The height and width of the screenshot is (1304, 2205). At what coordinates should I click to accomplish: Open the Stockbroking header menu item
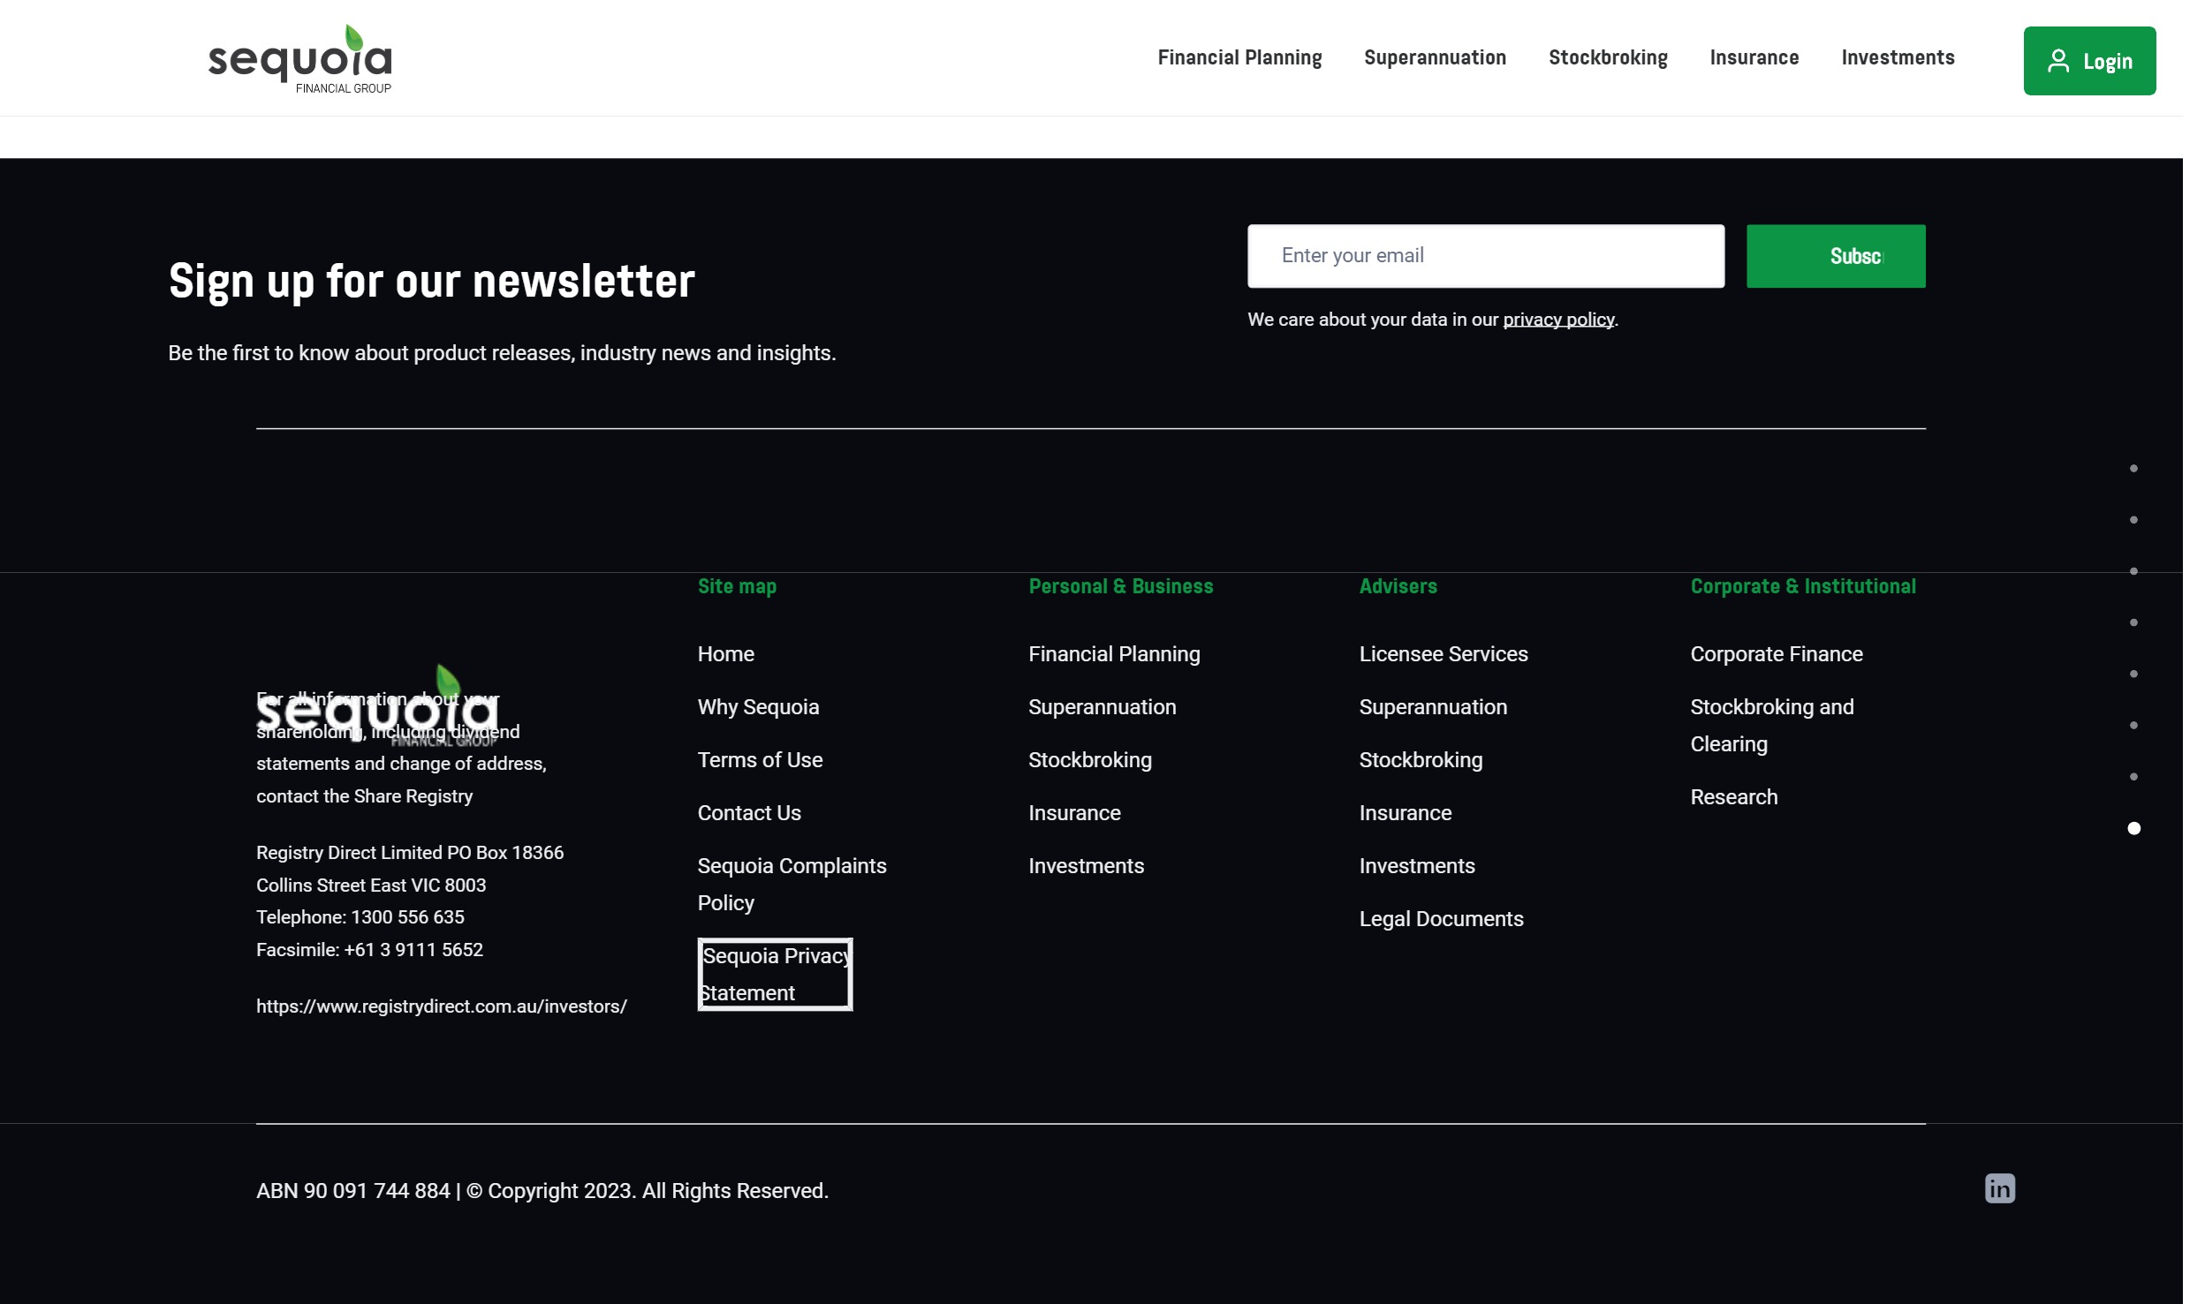pos(1607,58)
